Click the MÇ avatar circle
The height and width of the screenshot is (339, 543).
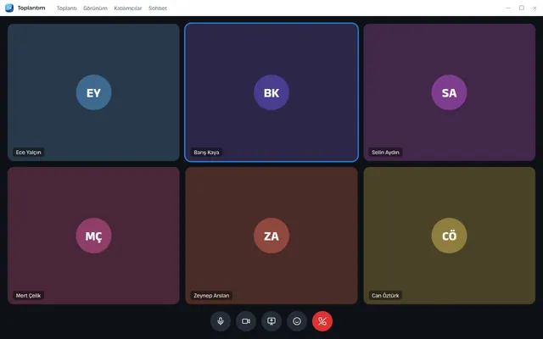coord(93,236)
